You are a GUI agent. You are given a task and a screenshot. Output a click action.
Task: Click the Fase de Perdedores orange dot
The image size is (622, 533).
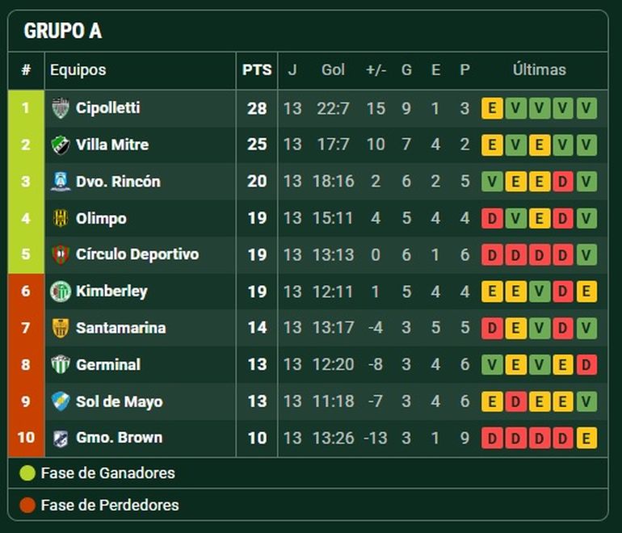click(27, 506)
